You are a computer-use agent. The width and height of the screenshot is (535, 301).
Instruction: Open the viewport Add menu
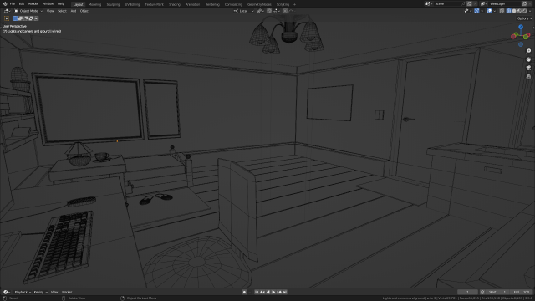pos(74,11)
